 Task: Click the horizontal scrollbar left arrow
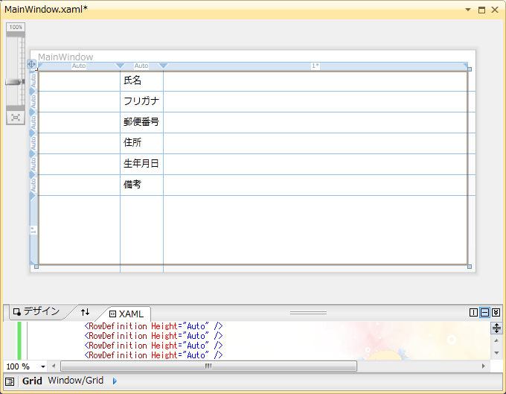[54, 366]
